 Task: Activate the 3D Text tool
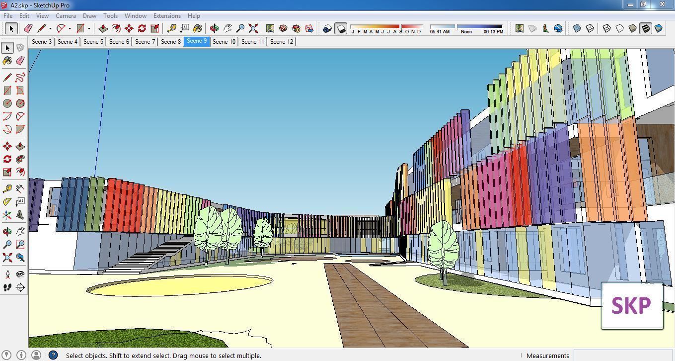click(x=20, y=215)
